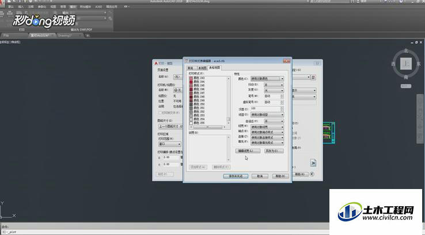425x235 pixels.
Task: Select plot style 颜色 252 row
Action: [208, 111]
